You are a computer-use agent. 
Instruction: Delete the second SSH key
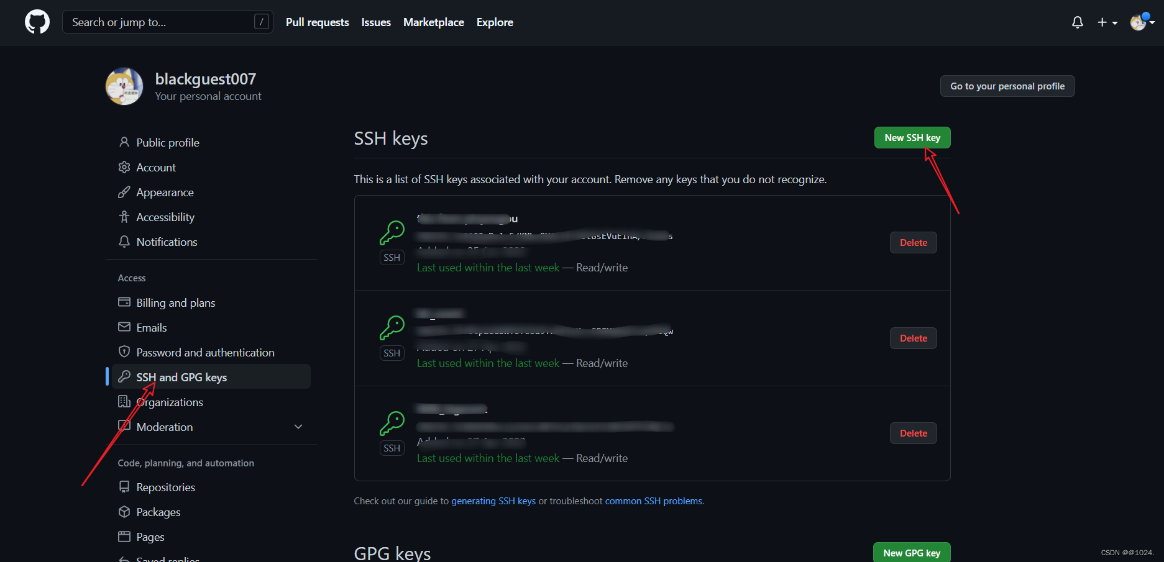point(914,338)
